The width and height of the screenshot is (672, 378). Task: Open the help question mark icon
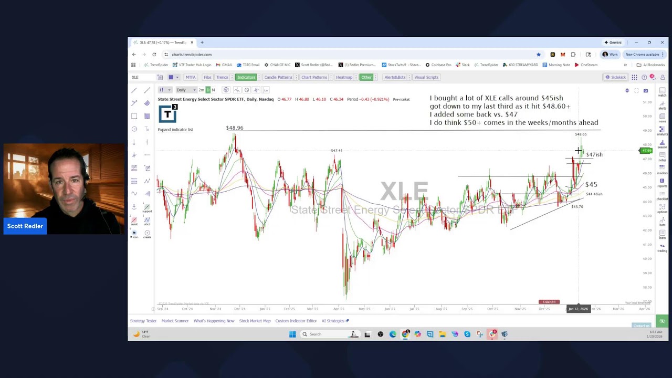point(644,77)
